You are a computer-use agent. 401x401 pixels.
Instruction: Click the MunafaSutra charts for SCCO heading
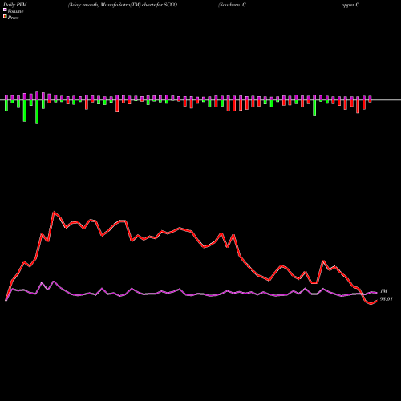coord(123,5)
